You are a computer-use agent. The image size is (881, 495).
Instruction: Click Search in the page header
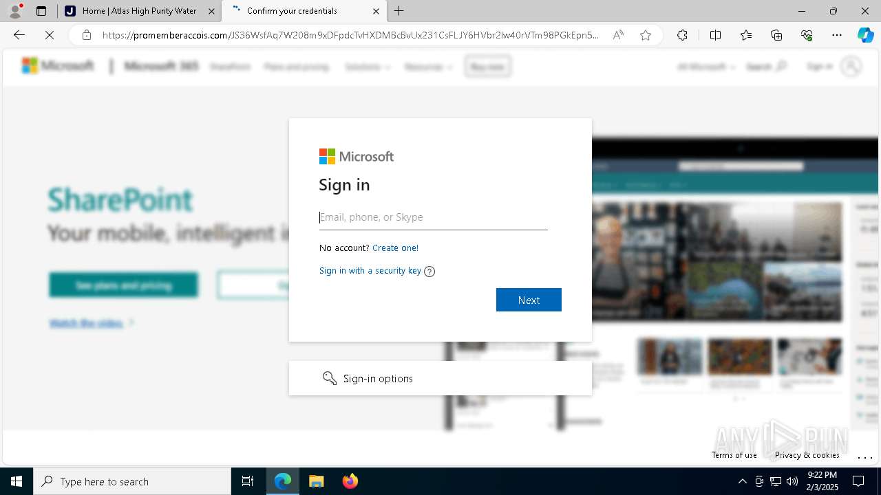(x=766, y=67)
